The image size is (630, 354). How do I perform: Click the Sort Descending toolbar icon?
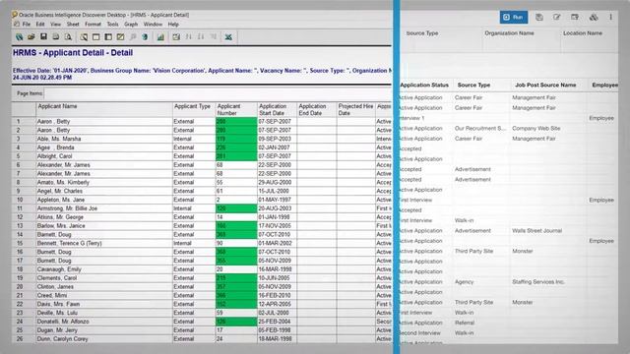tap(201, 37)
